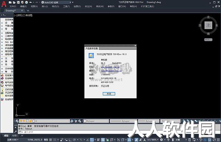This screenshot has height=142, width=221.
Task: Click the Redo arrow icon
Action: [36, 2]
